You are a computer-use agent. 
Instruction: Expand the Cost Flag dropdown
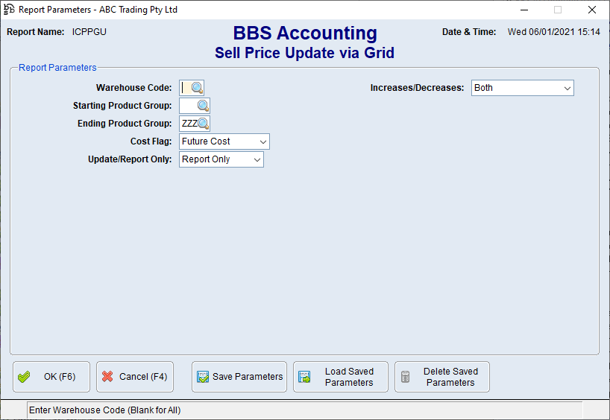(262, 141)
